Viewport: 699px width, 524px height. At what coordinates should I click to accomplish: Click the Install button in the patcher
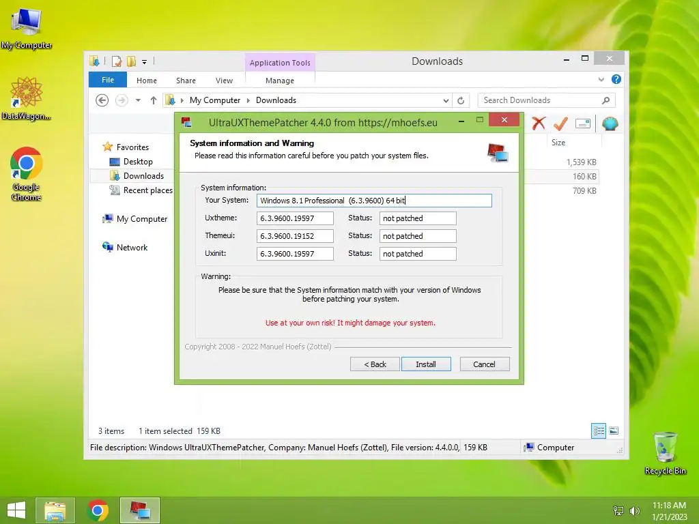[426, 364]
